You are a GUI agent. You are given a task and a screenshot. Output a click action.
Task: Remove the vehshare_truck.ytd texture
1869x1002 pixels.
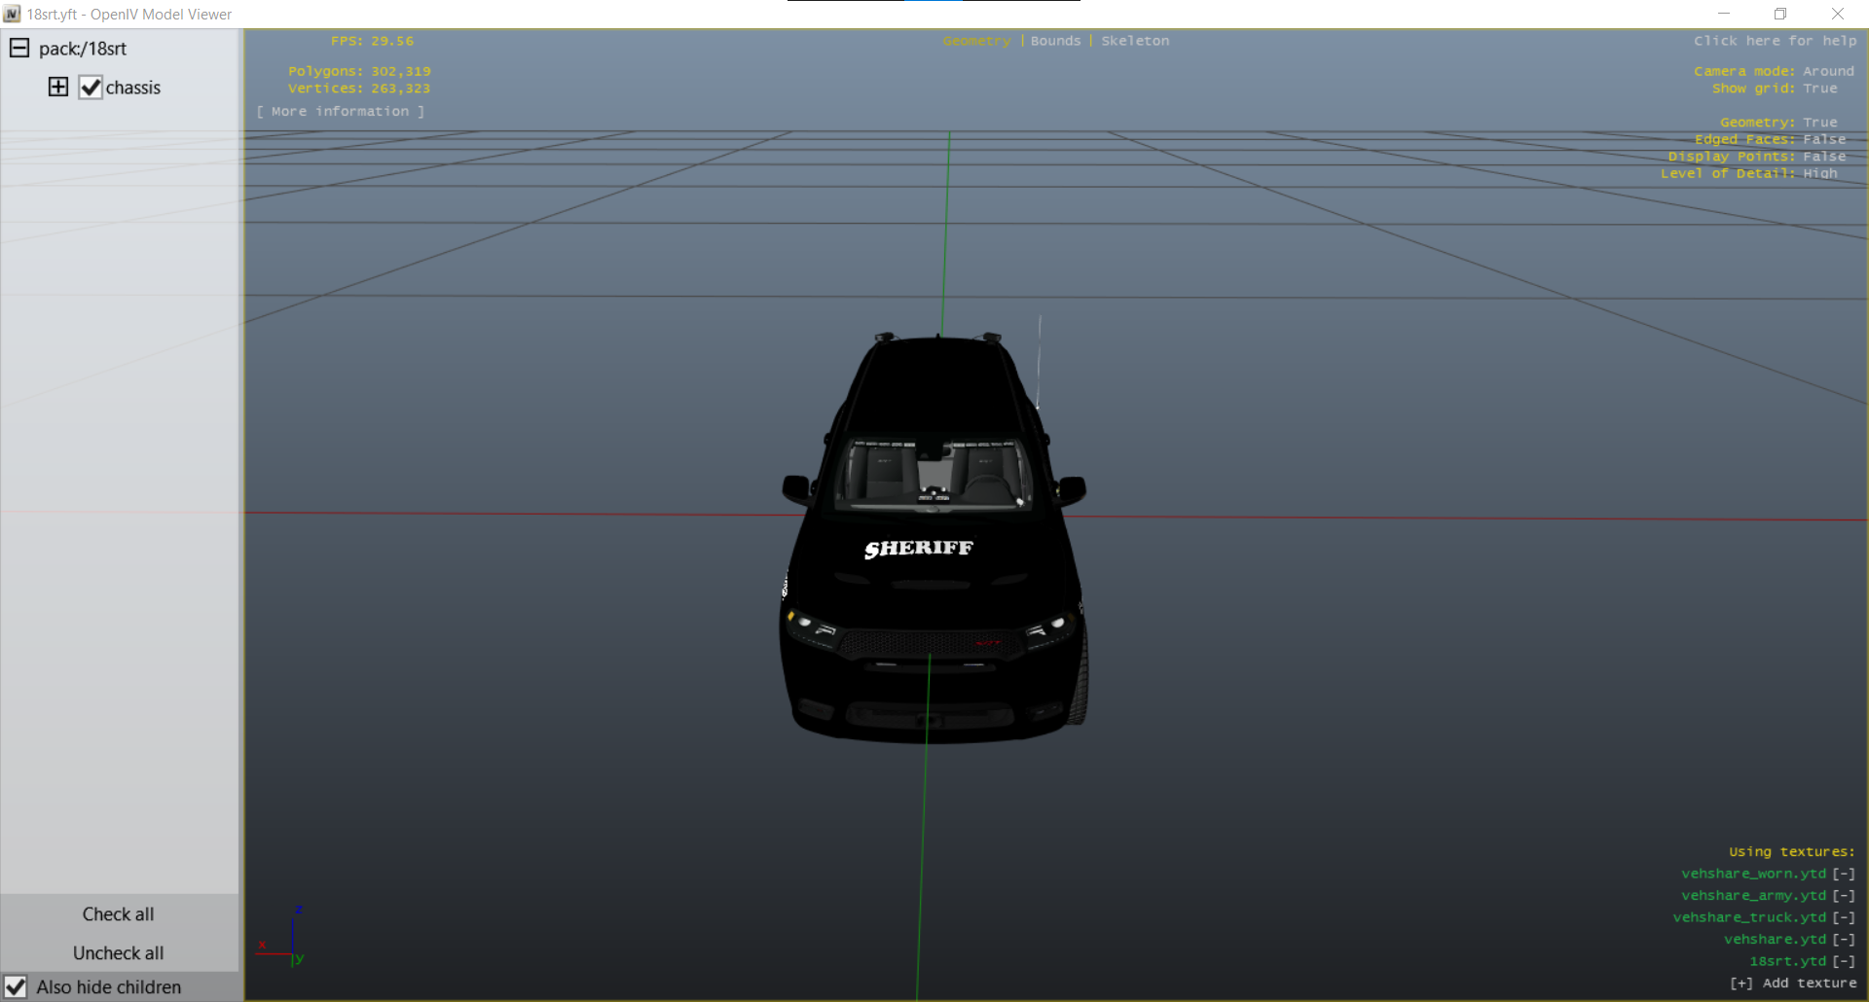pos(1844,917)
